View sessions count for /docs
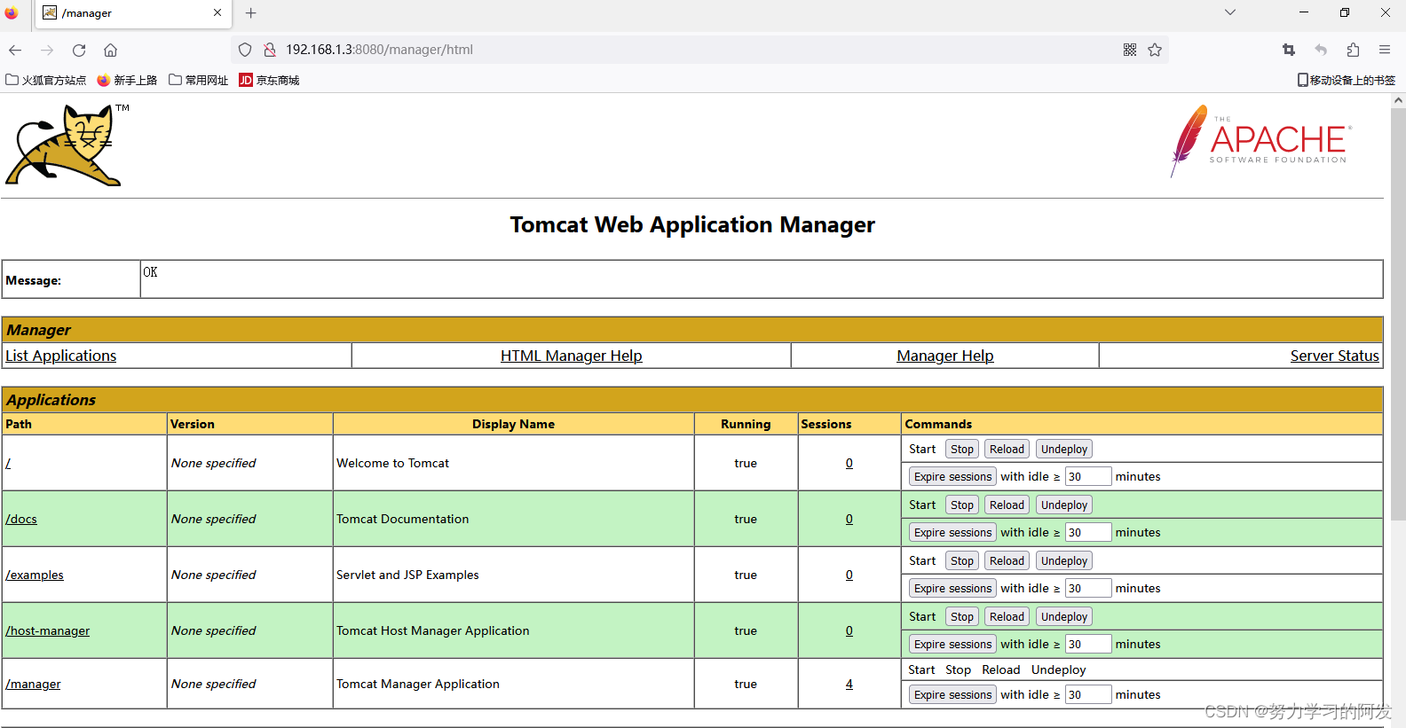1406x728 pixels. click(x=849, y=519)
